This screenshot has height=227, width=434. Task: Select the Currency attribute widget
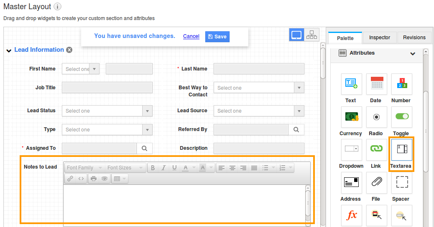(x=351, y=117)
